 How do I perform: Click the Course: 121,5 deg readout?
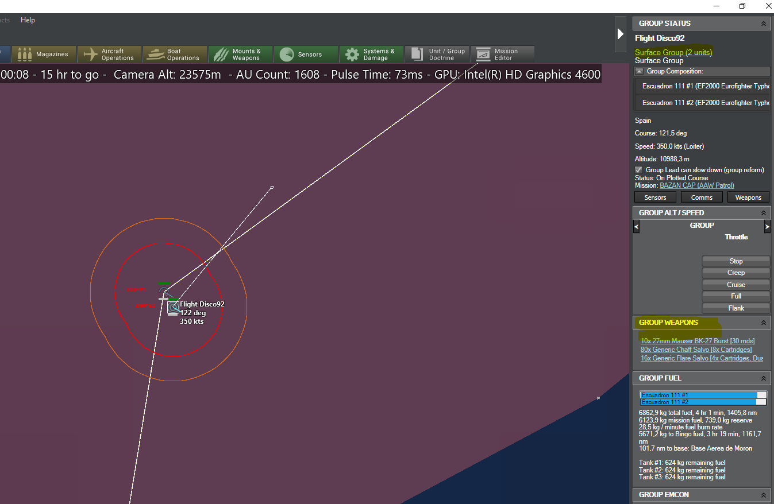(x=661, y=133)
